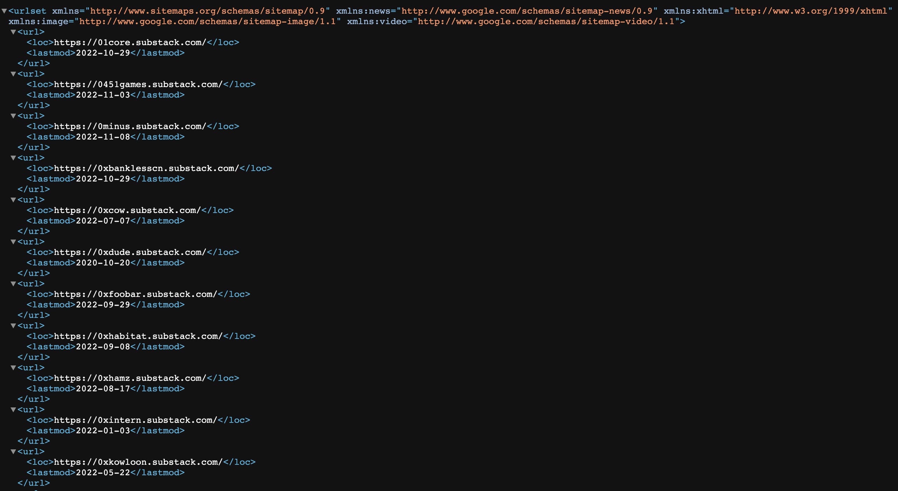
Task: Click the 2022-09-29 lastmod date
Action: pos(103,305)
